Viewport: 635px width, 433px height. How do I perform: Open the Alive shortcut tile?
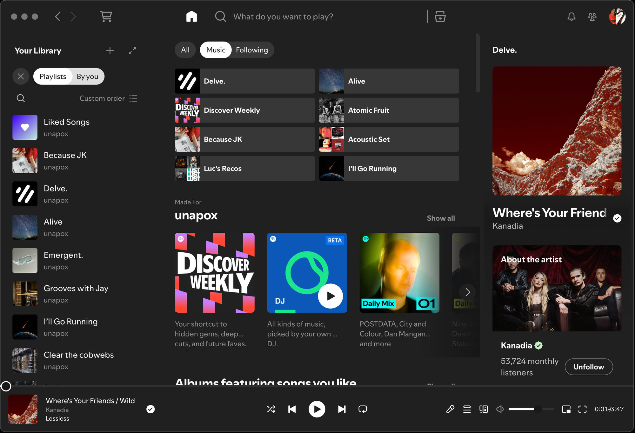pyautogui.click(x=389, y=81)
